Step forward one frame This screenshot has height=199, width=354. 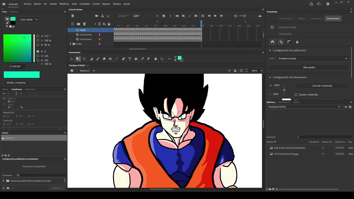pos(221,16)
